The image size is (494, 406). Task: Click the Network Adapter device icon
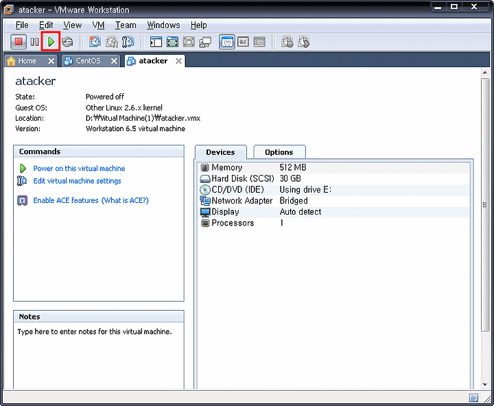[x=204, y=201]
